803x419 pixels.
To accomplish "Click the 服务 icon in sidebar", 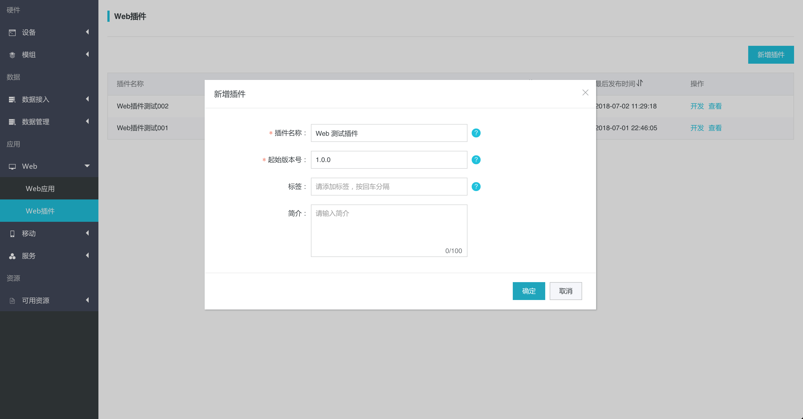I will (12, 256).
